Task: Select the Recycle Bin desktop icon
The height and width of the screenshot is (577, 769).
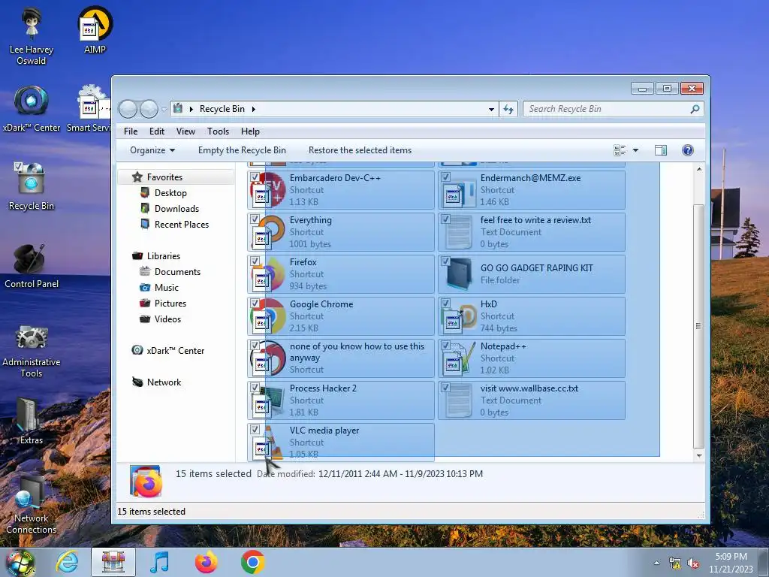Action: 32,186
